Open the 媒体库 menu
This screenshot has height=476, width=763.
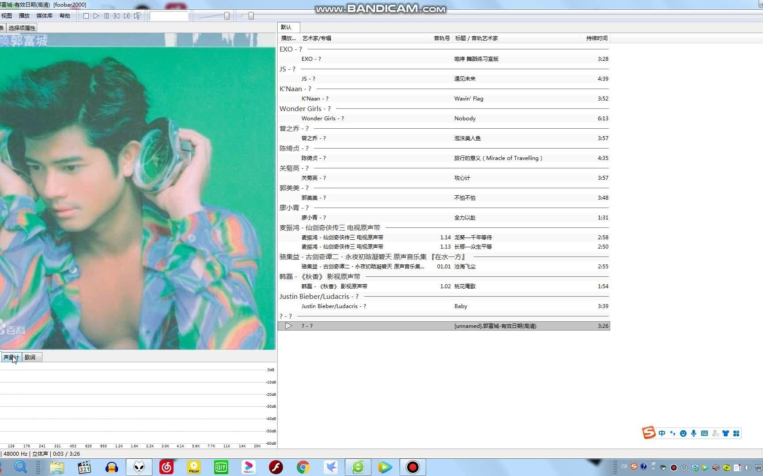coord(44,16)
